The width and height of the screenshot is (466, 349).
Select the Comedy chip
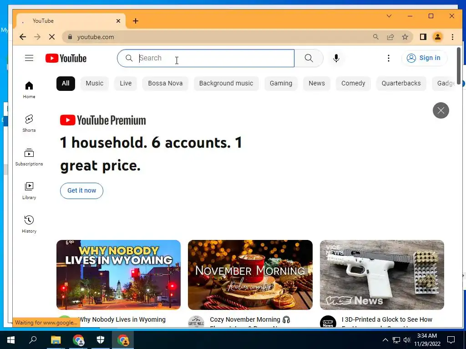[353, 84]
